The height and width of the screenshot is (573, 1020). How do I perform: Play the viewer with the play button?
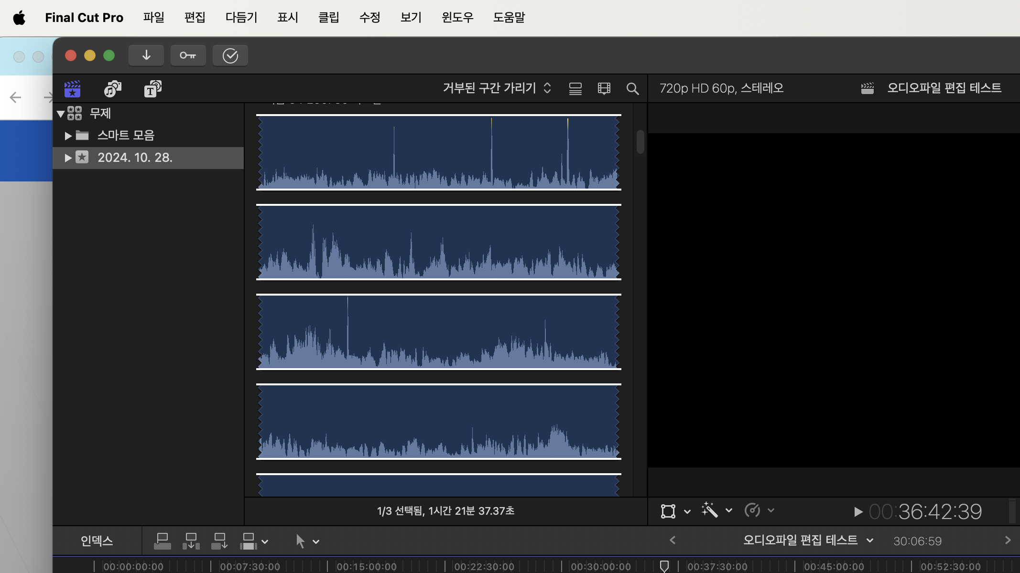[858, 512]
